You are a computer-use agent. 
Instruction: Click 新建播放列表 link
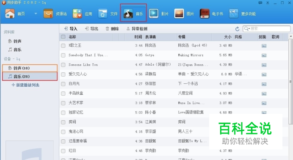[x=25, y=85]
